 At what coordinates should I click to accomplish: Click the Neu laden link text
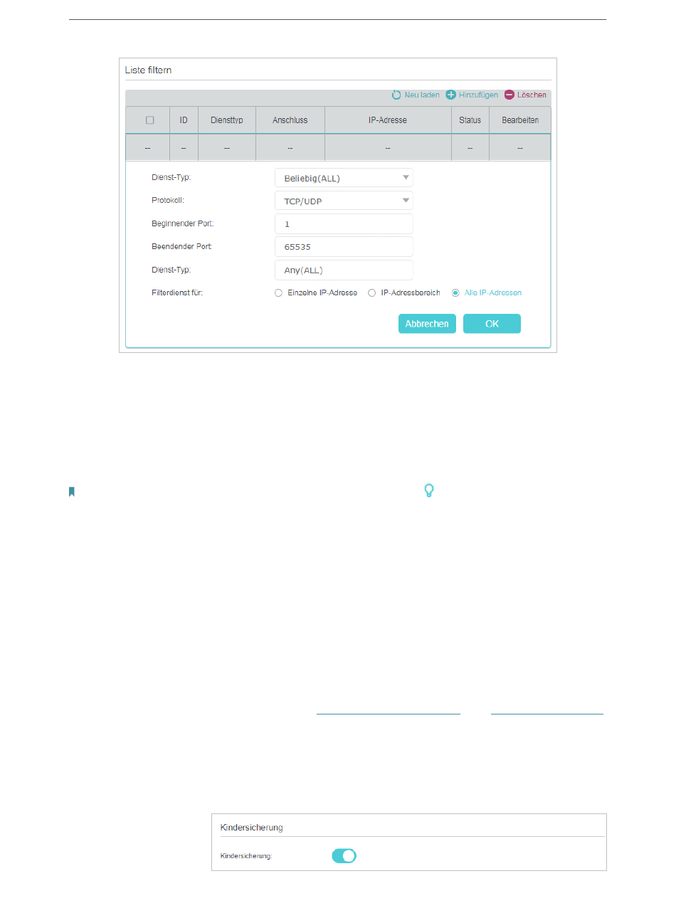point(422,95)
